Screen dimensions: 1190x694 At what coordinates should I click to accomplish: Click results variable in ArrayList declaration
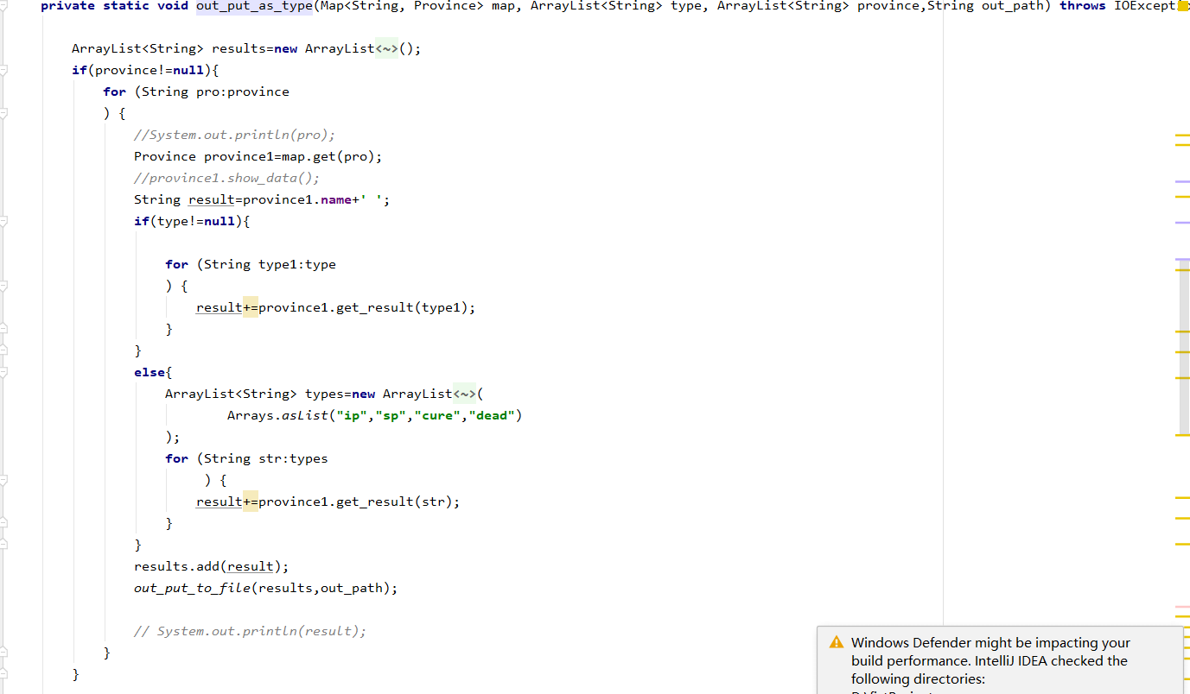coord(239,48)
